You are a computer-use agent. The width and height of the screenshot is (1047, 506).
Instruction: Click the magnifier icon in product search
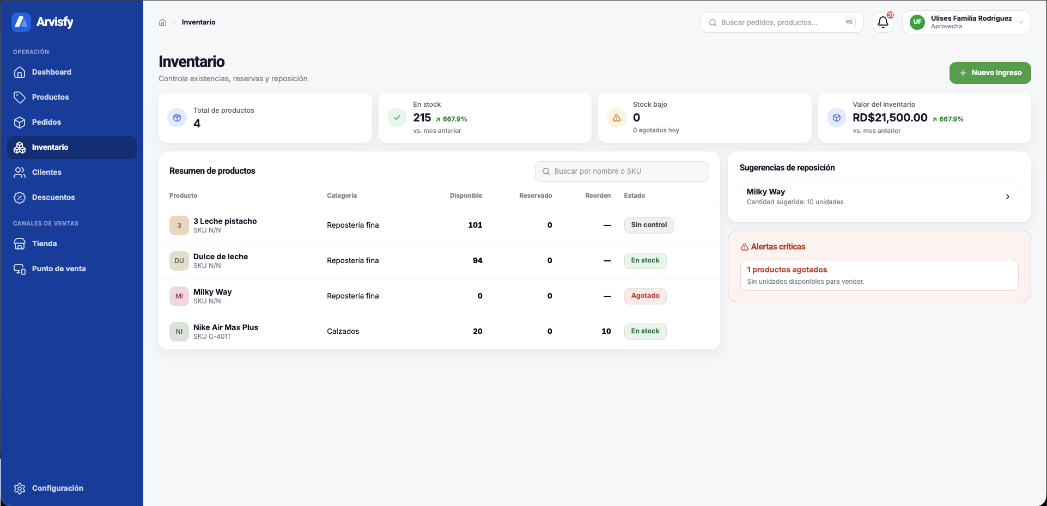tap(546, 172)
